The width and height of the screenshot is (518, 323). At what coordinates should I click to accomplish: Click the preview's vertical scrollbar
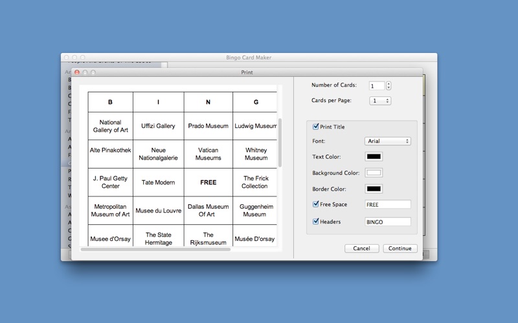point(280,143)
